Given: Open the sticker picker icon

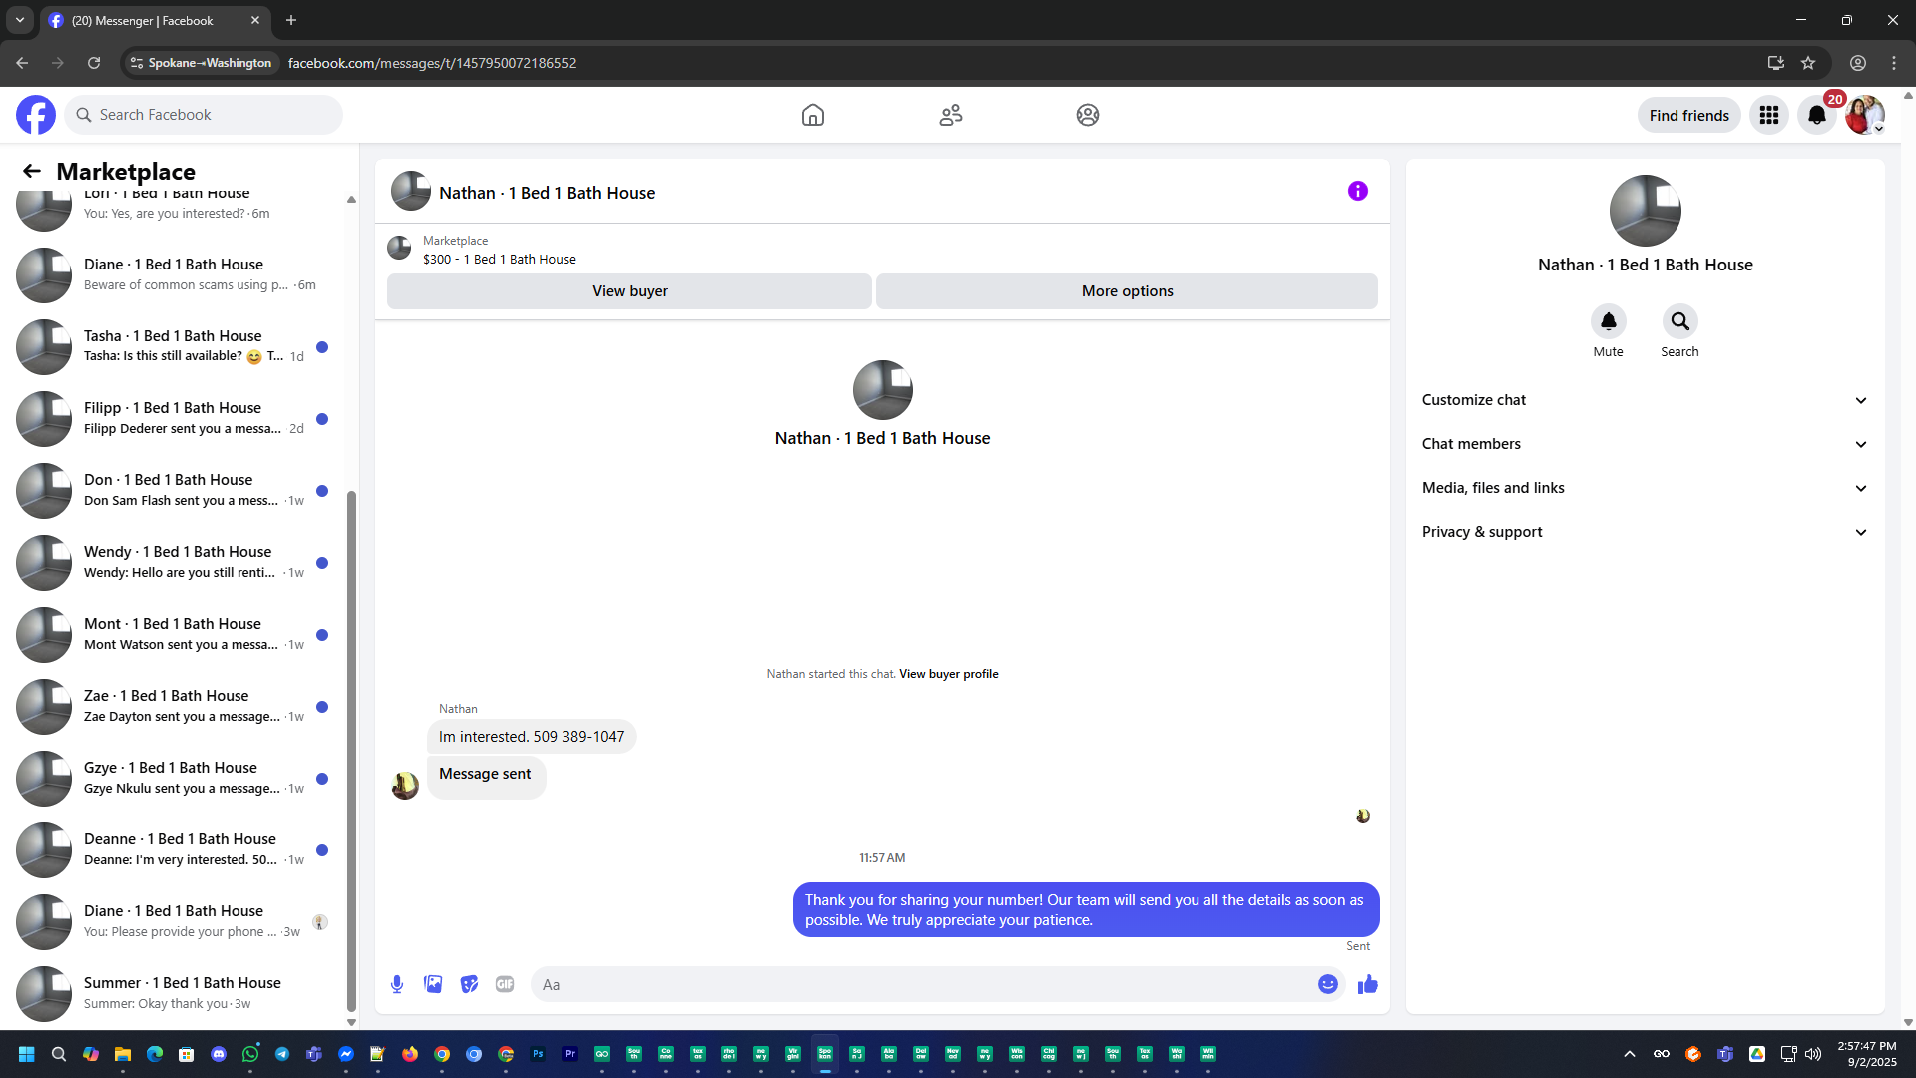Looking at the screenshot, I should [469, 984].
